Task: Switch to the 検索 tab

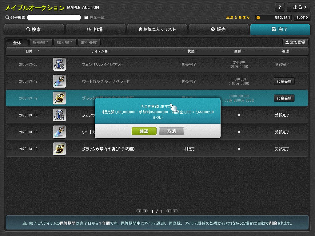Action: [34, 29]
